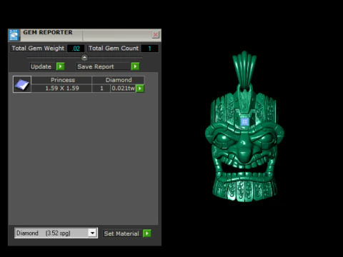Click the Total Gem Weight value .02

click(x=76, y=49)
